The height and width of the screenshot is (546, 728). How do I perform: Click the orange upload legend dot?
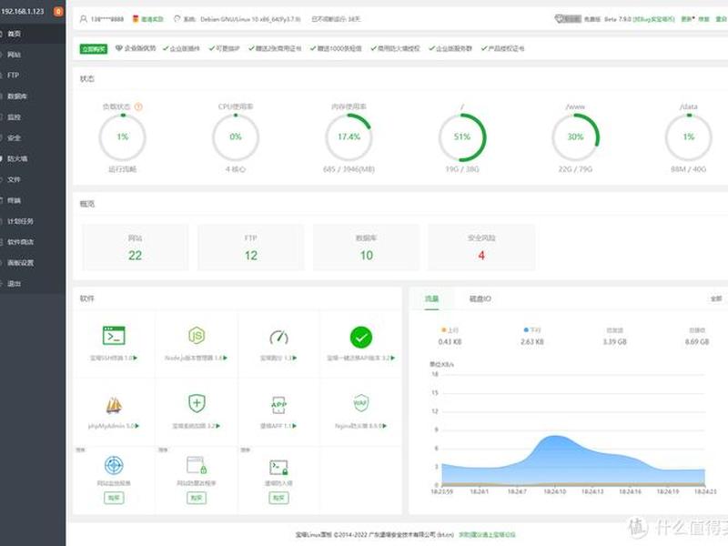coord(443,329)
